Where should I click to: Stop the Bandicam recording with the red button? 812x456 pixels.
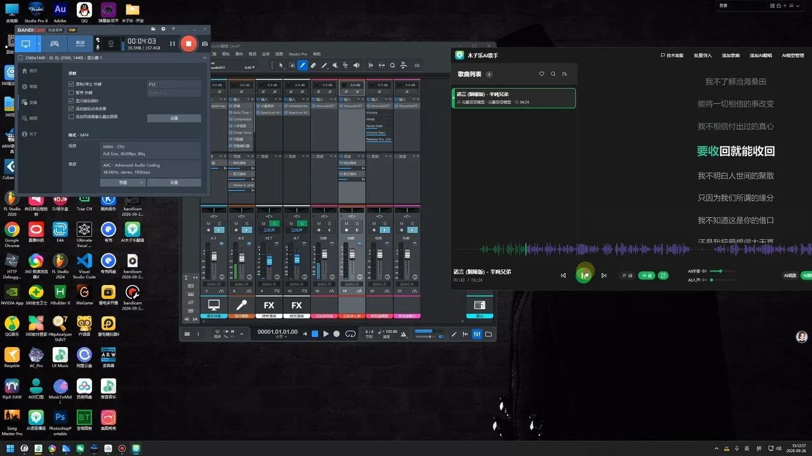point(188,44)
